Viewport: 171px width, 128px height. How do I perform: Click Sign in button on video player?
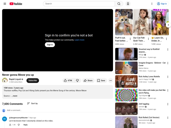50,45
